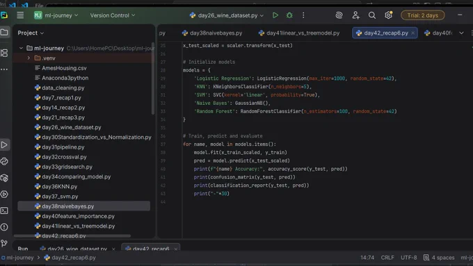Image resolution: width=473 pixels, height=266 pixels.
Task: Click day42_recap6.py in the bottom breadcrumb
Action: tap(70, 258)
